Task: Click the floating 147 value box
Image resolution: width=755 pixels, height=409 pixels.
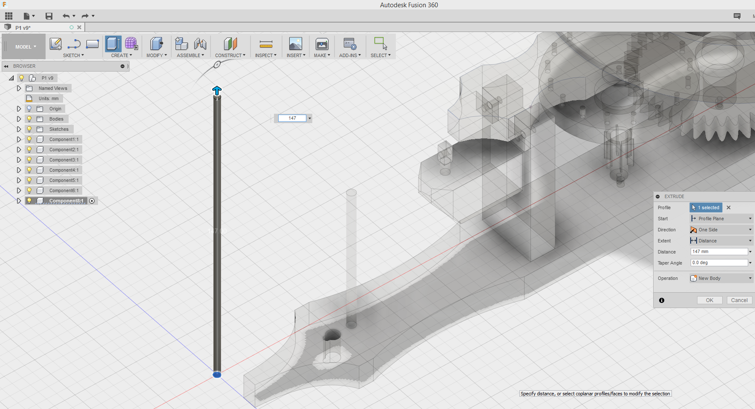Action: click(292, 118)
